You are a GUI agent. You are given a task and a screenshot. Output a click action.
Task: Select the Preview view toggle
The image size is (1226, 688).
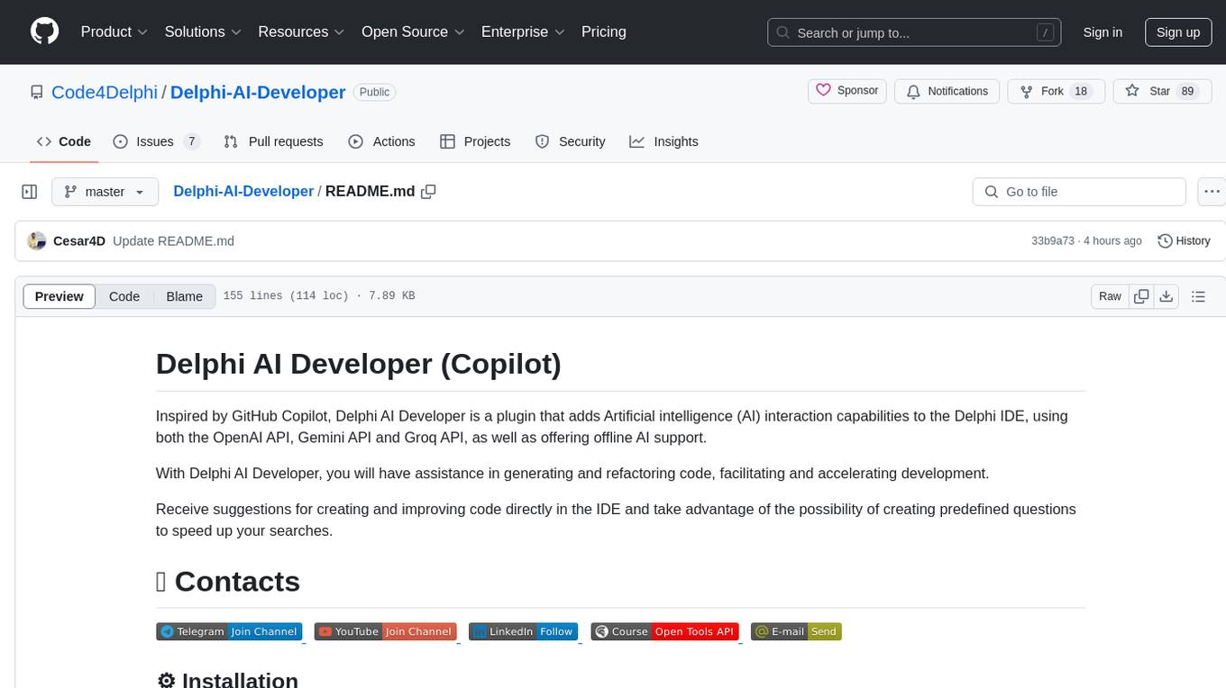click(59, 296)
